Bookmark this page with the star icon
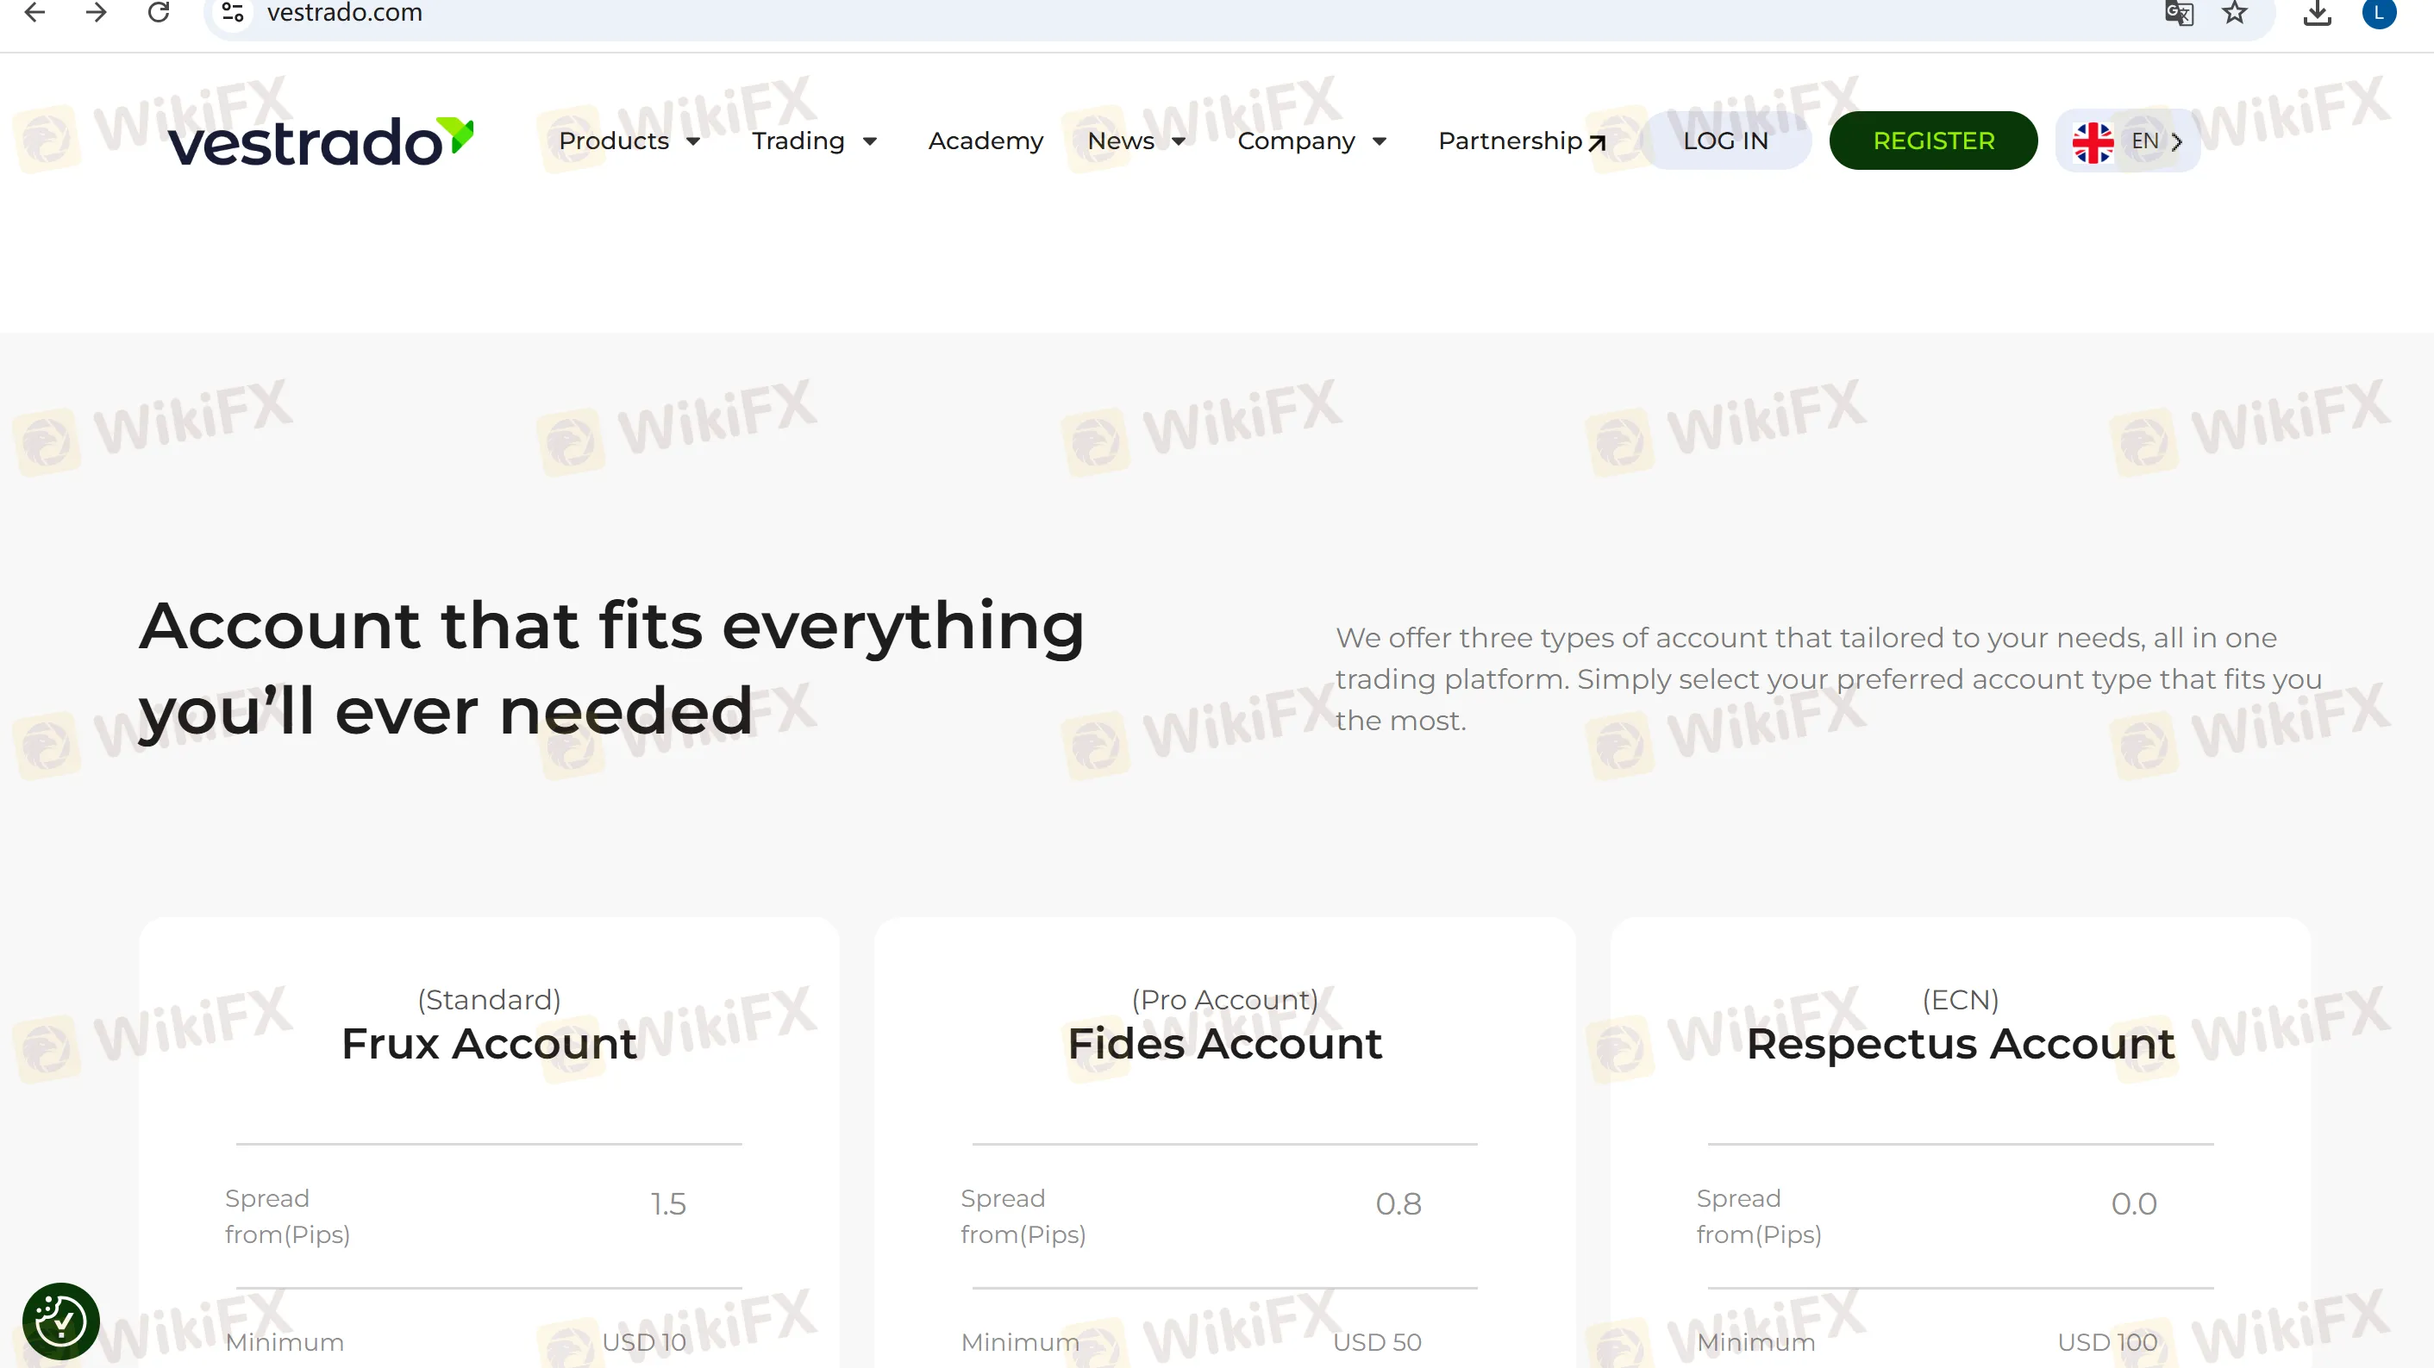 [x=2235, y=12]
